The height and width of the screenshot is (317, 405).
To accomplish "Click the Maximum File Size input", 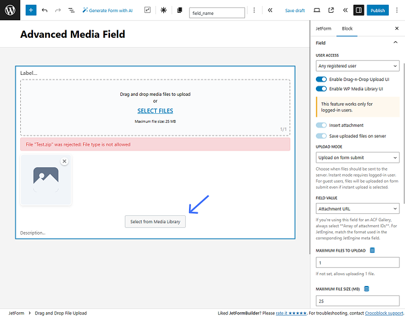I will (x=358, y=301).
